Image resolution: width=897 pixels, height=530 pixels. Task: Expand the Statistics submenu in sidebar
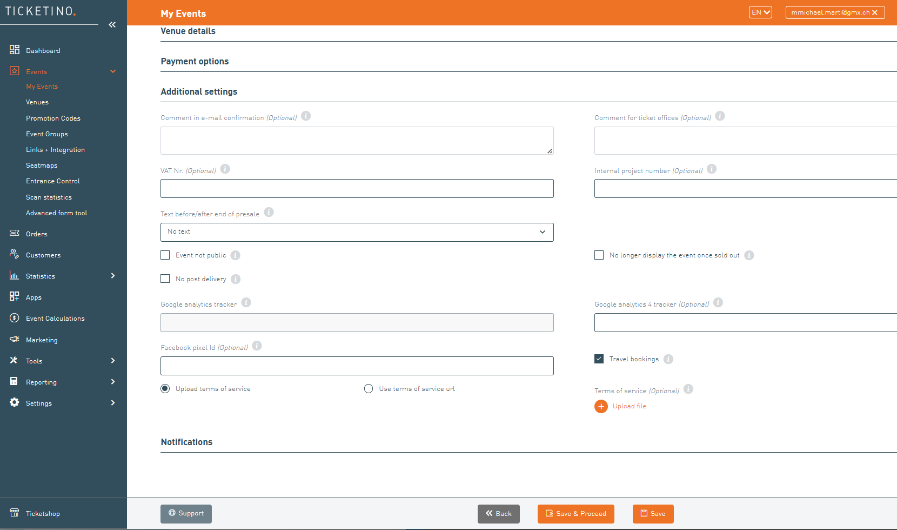pyautogui.click(x=113, y=276)
